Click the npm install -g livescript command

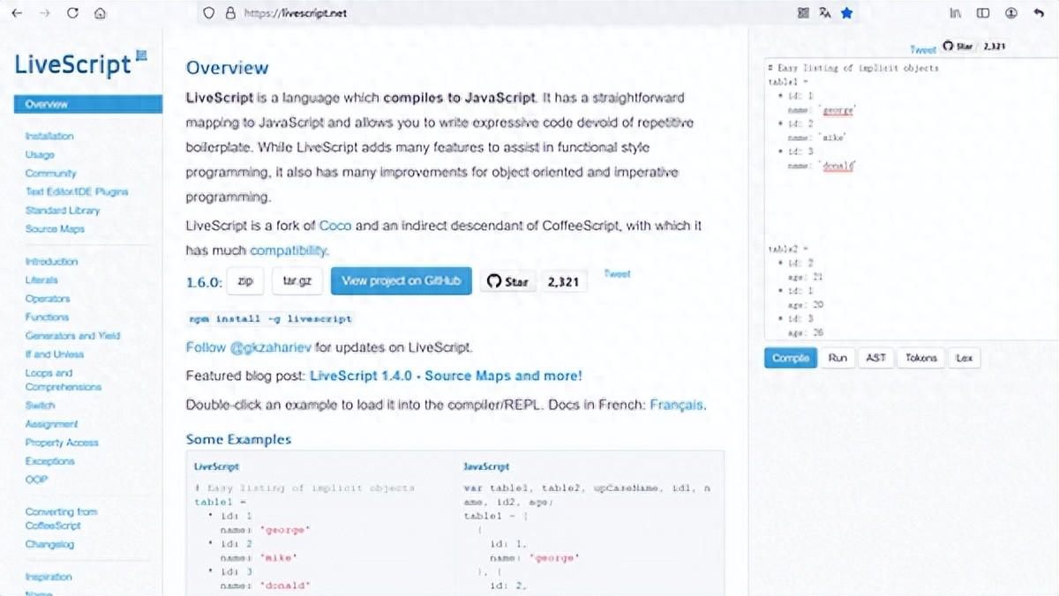coord(271,319)
